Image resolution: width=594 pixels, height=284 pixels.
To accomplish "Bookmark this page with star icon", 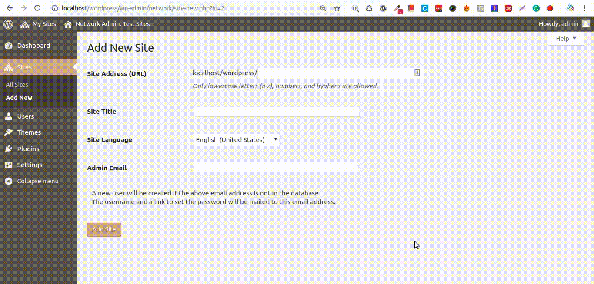I will (x=337, y=8).
